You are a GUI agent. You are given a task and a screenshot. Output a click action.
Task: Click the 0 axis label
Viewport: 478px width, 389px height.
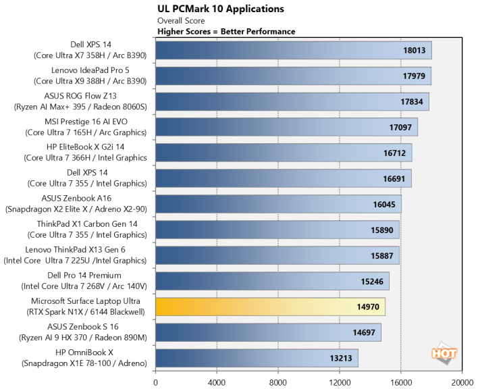click(x=155, y=382)
